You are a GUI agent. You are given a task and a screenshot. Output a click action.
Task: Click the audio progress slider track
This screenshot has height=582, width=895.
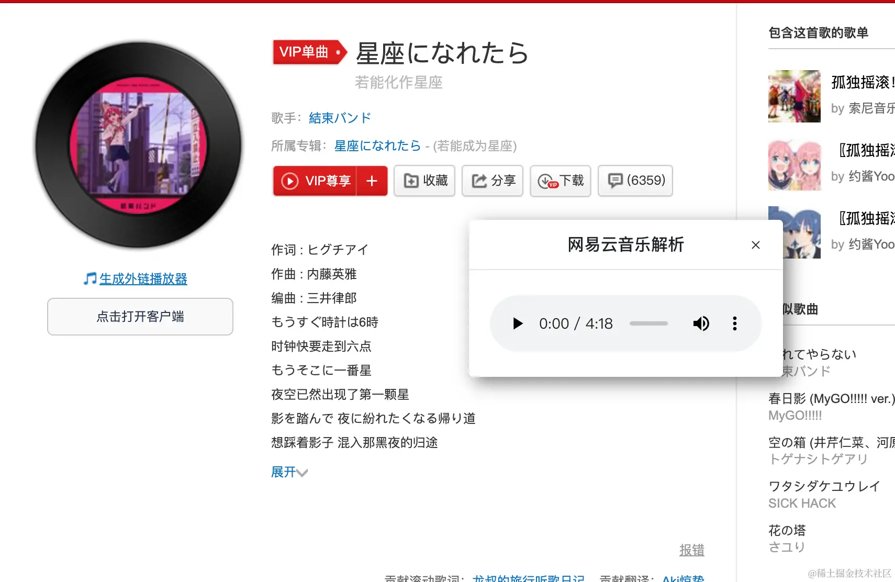648,323
